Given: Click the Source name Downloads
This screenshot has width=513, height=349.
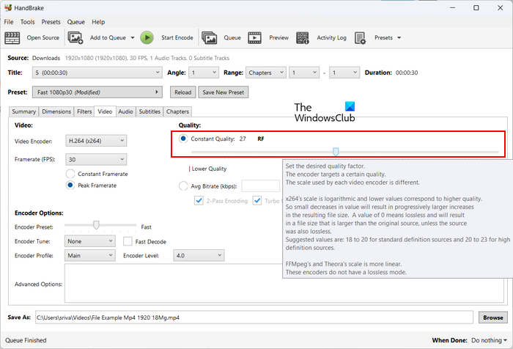Looking at the screenshot, I should (46, 58).
